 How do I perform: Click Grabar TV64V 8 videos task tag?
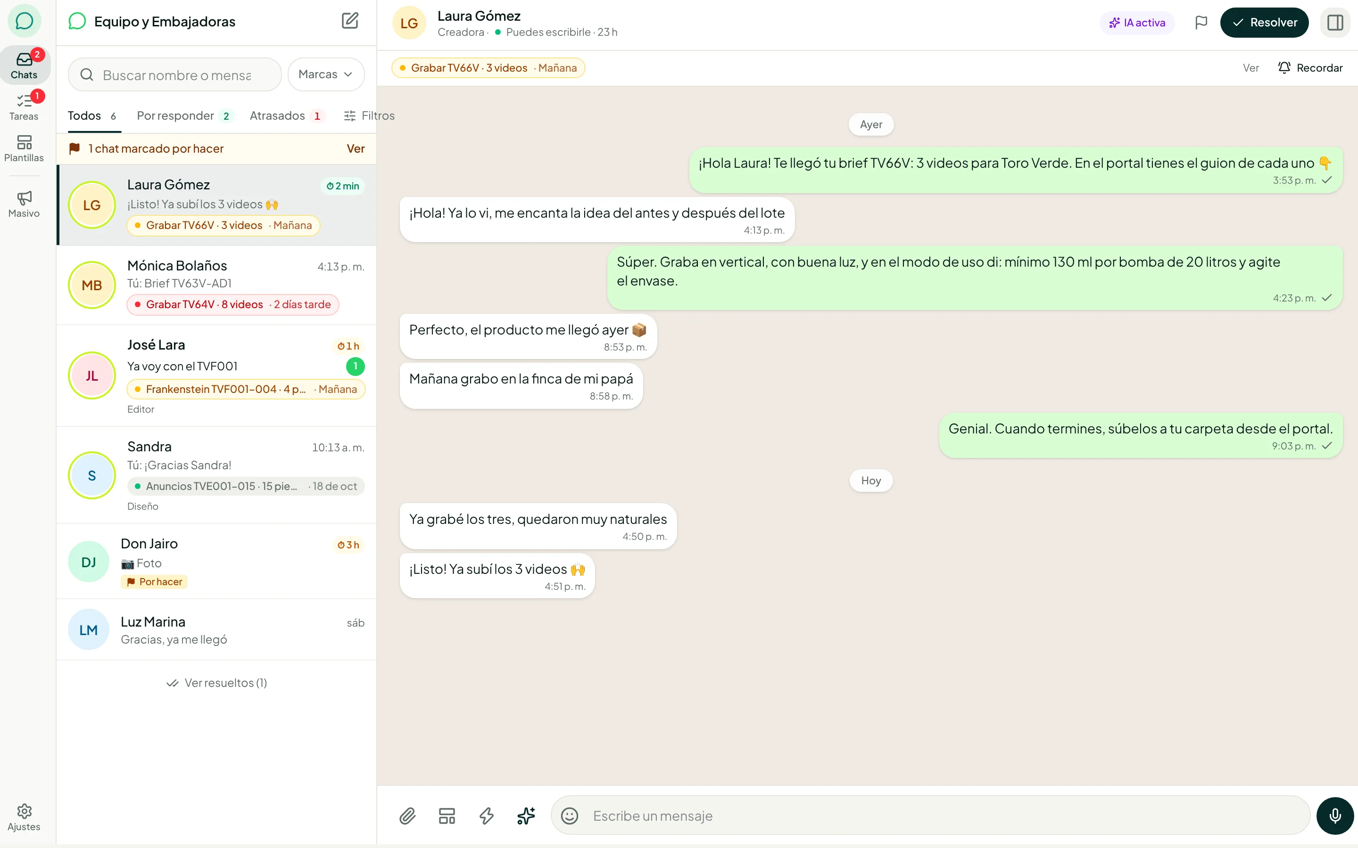pyautogui.click(x=233, y=304)
